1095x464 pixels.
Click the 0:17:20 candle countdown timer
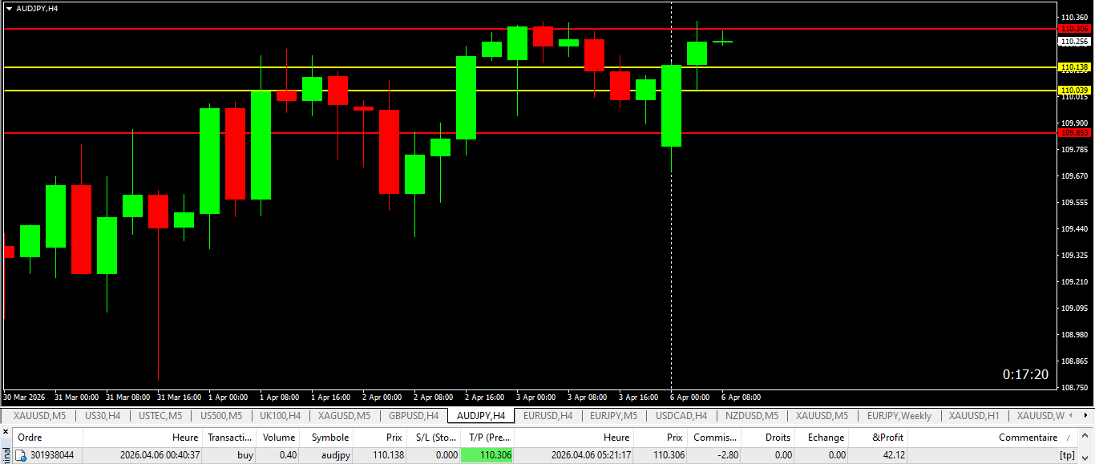tap(1025, 375)
